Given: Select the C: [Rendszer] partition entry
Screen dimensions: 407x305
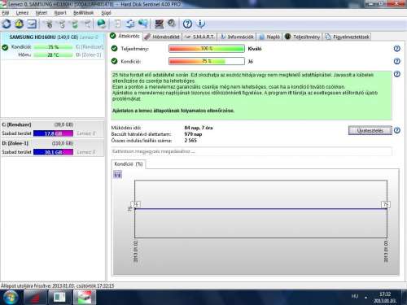Looking at the screenshot, I should [52, 129].
